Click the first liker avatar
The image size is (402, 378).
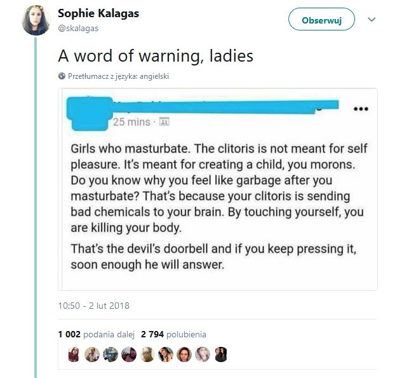[74, 354]
